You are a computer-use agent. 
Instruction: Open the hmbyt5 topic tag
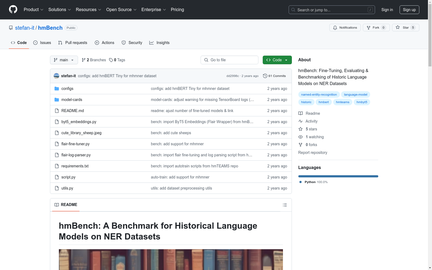pos(362,102)
